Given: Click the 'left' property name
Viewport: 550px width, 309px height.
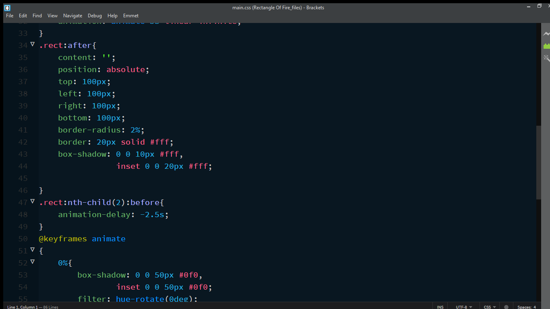Looking at the screenshot, I should [x=68, y=94].
